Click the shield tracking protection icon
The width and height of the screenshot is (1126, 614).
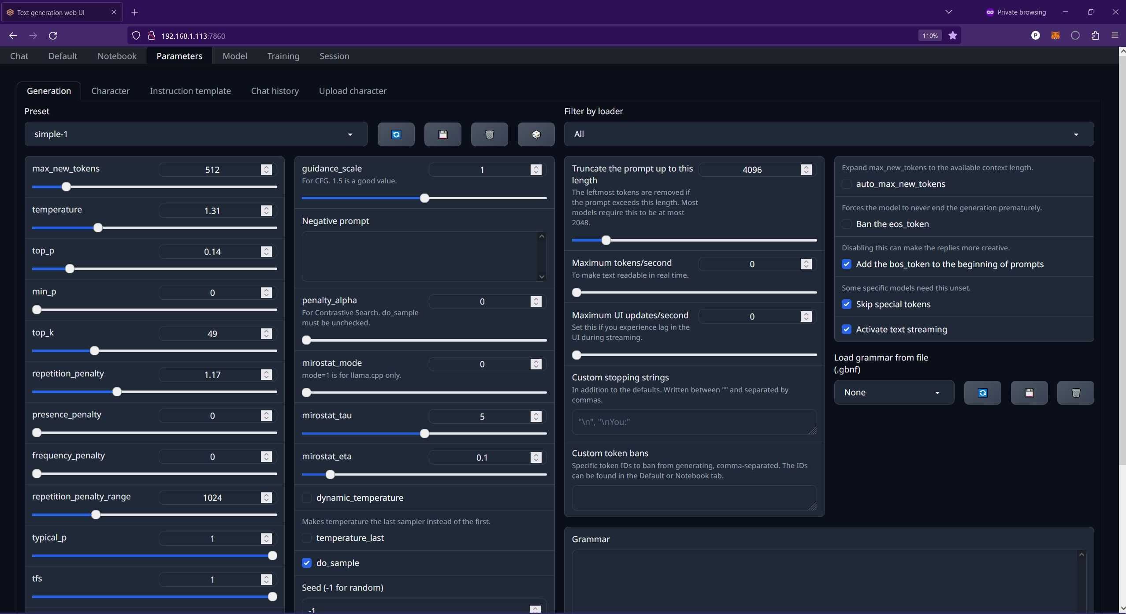(x=136, y=36)
